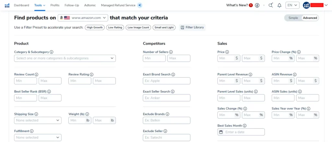Viewport: 332px width, 142px height.
Task: Open the Tools menu
Action: pyautogui.click(x=40, y=5)
